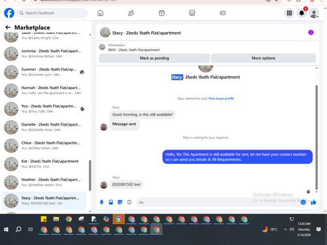Image resolution: width=327 pixels, height=245 pixels.
Task: Open Kat conversation in list
Action: (x=44, y=164)
